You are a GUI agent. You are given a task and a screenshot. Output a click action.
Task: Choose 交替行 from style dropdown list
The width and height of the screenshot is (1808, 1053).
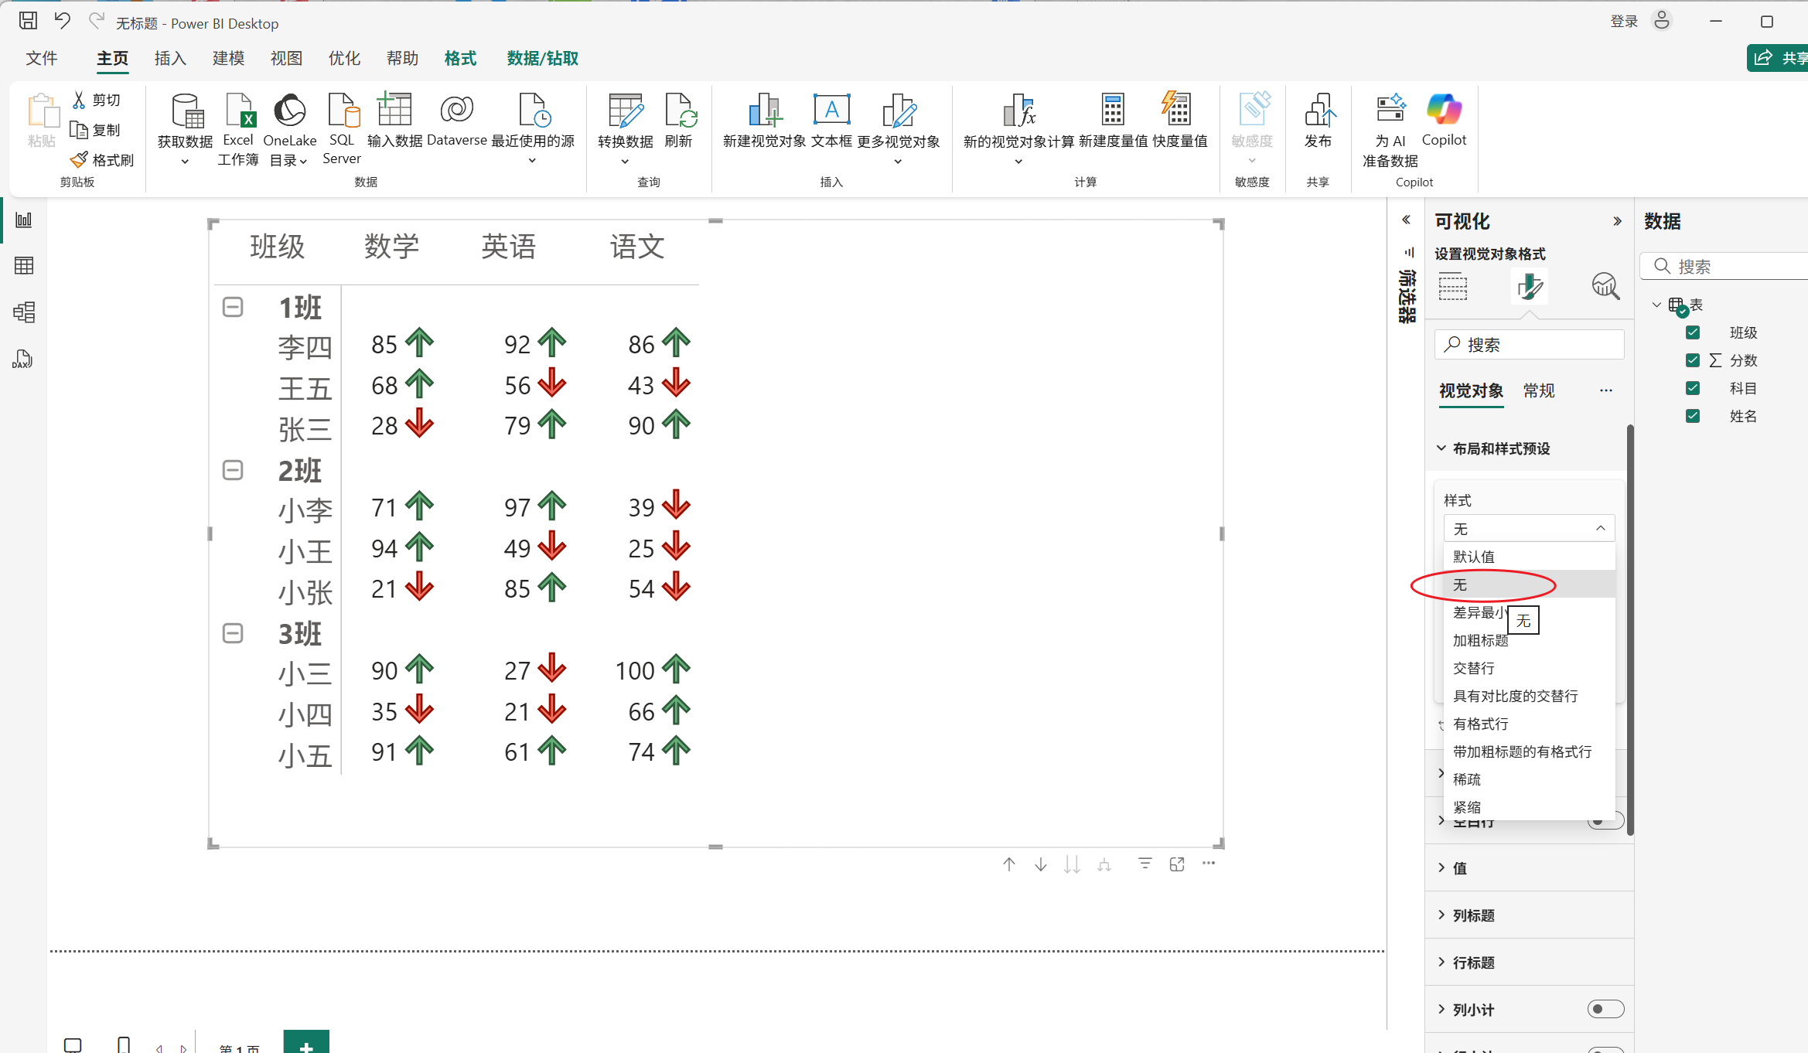point(1473,668)
